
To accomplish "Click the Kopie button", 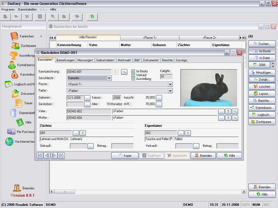I will pyautogui.click(x=125, y=156).
